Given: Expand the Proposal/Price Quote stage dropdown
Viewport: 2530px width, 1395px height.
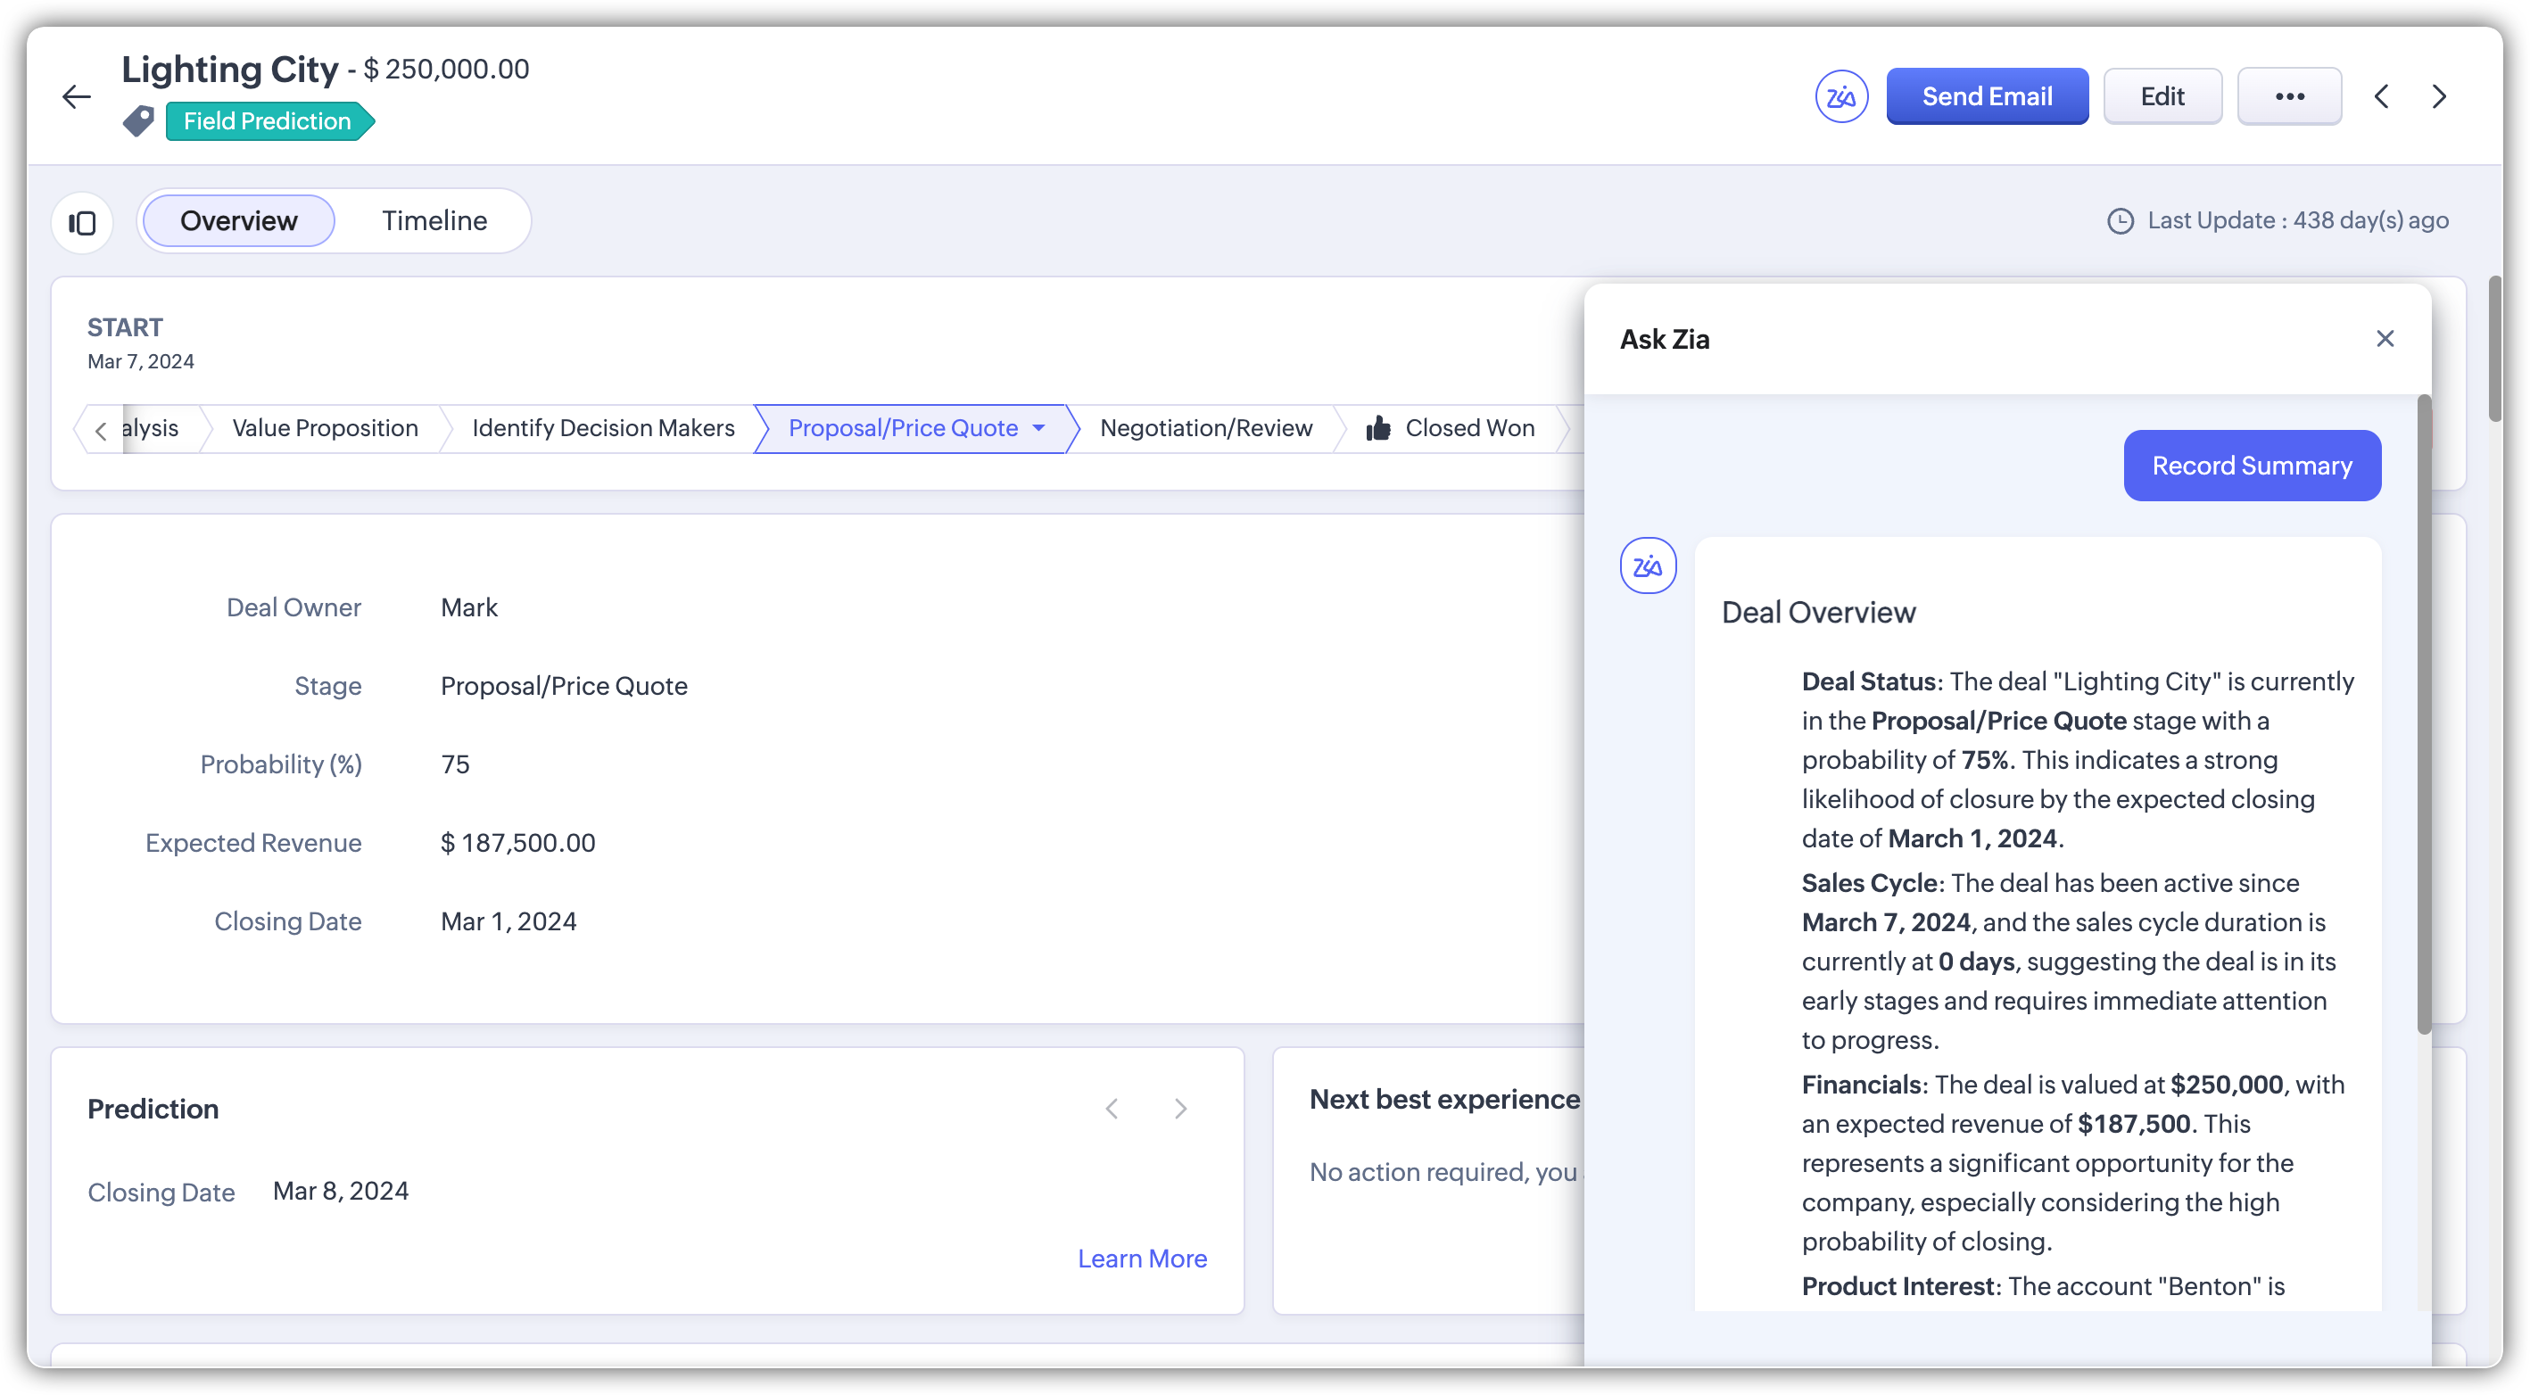Looking at the screenshot, I should click(1039, 428).
